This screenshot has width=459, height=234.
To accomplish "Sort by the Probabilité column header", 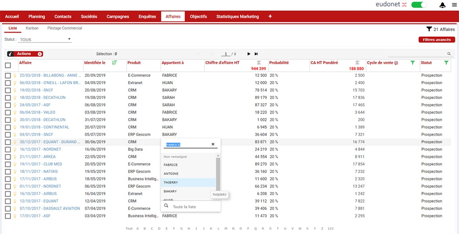I will 279,63.
